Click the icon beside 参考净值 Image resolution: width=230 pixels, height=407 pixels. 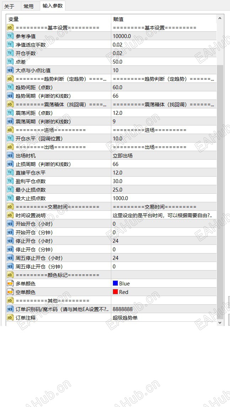10,36
